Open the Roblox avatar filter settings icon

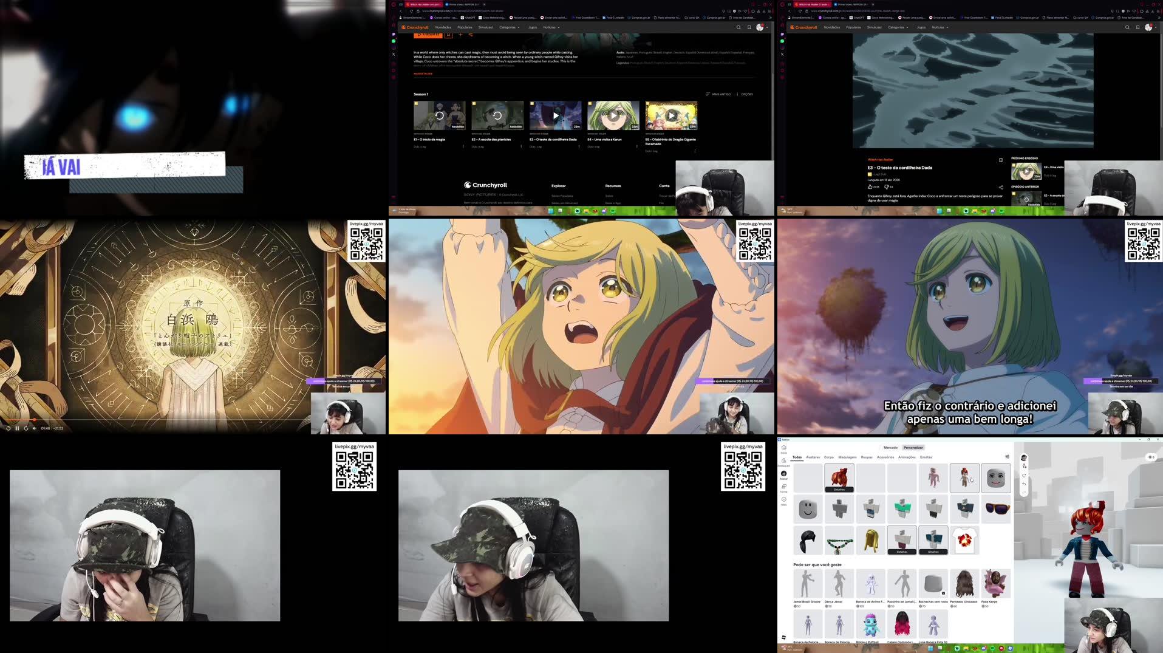[1007, 457]
